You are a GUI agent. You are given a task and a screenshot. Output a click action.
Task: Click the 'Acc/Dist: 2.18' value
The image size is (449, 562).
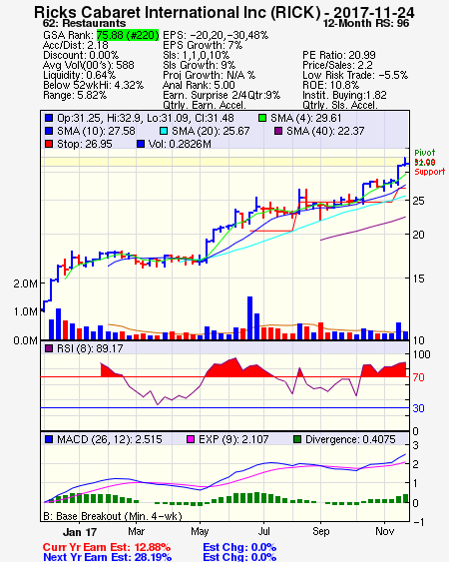pyautogui.click(x=75, y=45)
